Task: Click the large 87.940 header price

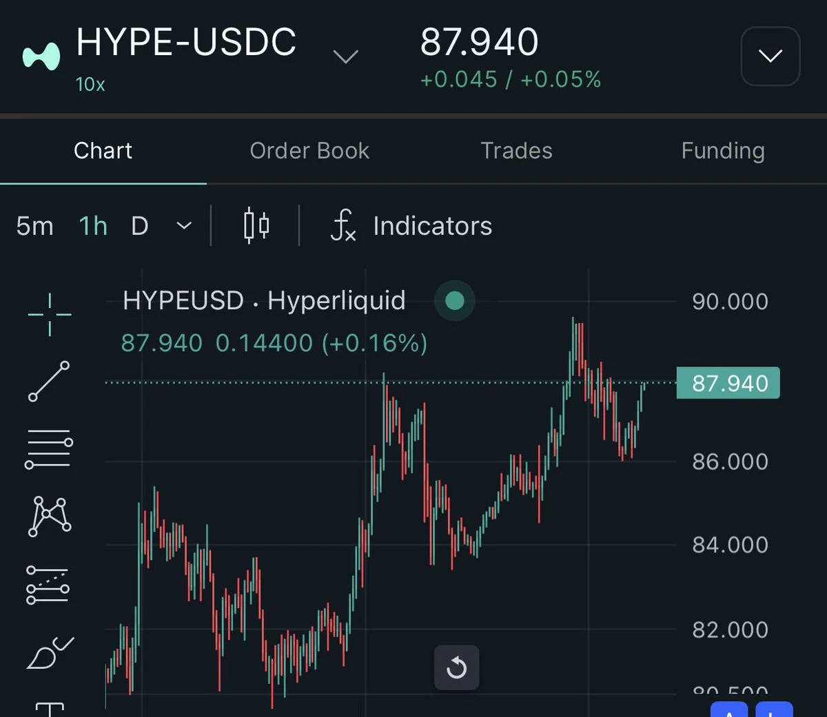Action: click(479, 42)
